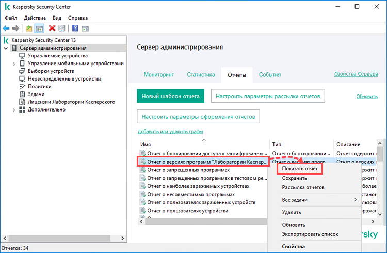Click the Задачи clipboard icon

coord(22,94)
